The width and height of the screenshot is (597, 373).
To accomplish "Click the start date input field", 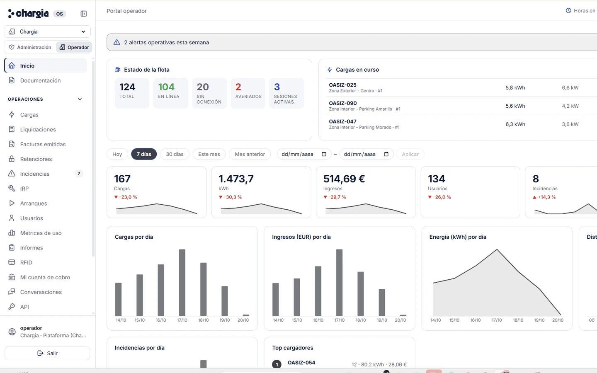I will 304,154.
